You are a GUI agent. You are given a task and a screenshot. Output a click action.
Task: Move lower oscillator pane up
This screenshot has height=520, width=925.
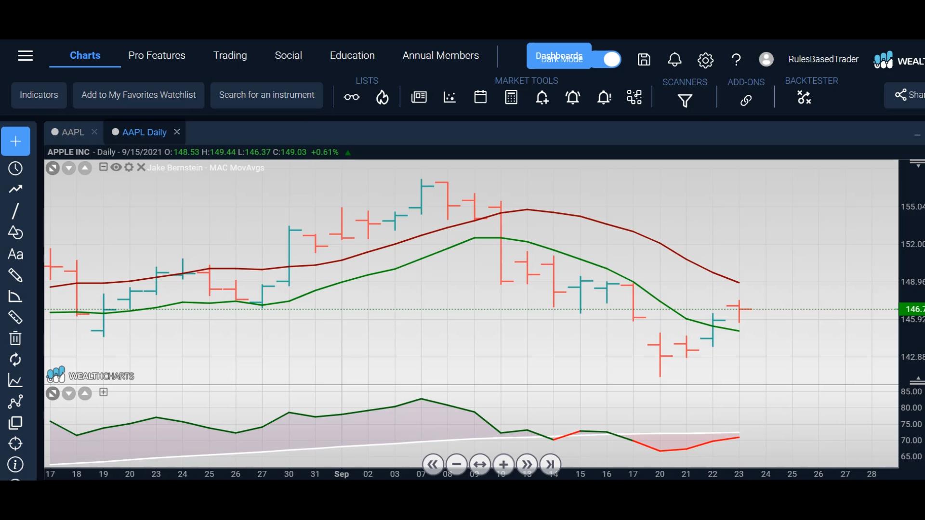pyautogui.click(x=85, y=394)
